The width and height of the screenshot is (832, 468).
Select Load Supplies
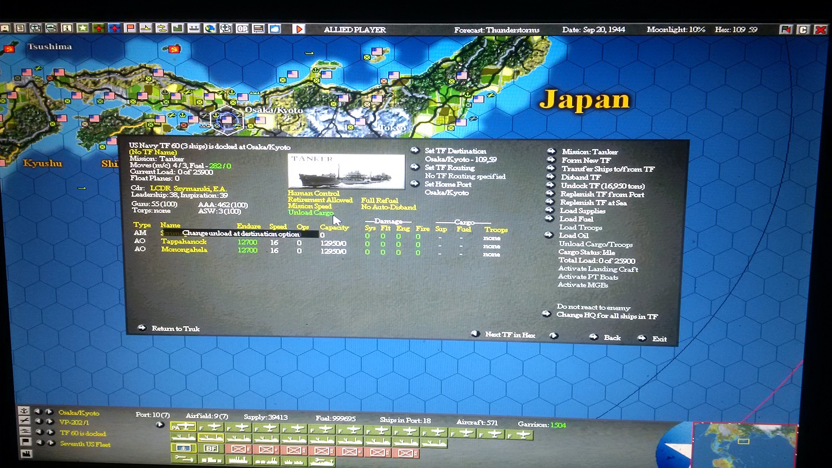582,211
